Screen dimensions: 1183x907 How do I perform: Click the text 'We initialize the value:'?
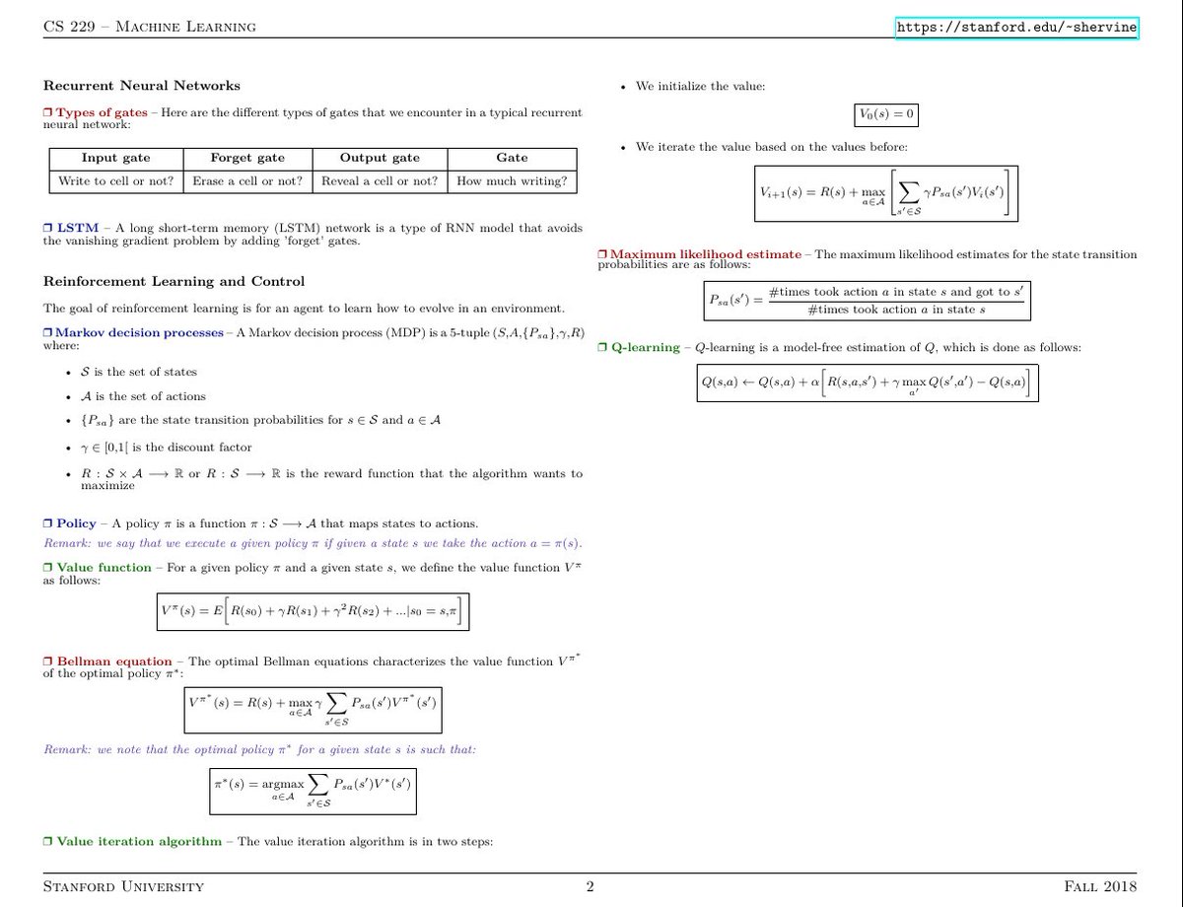pyautogui.click(x=700, y=87)
